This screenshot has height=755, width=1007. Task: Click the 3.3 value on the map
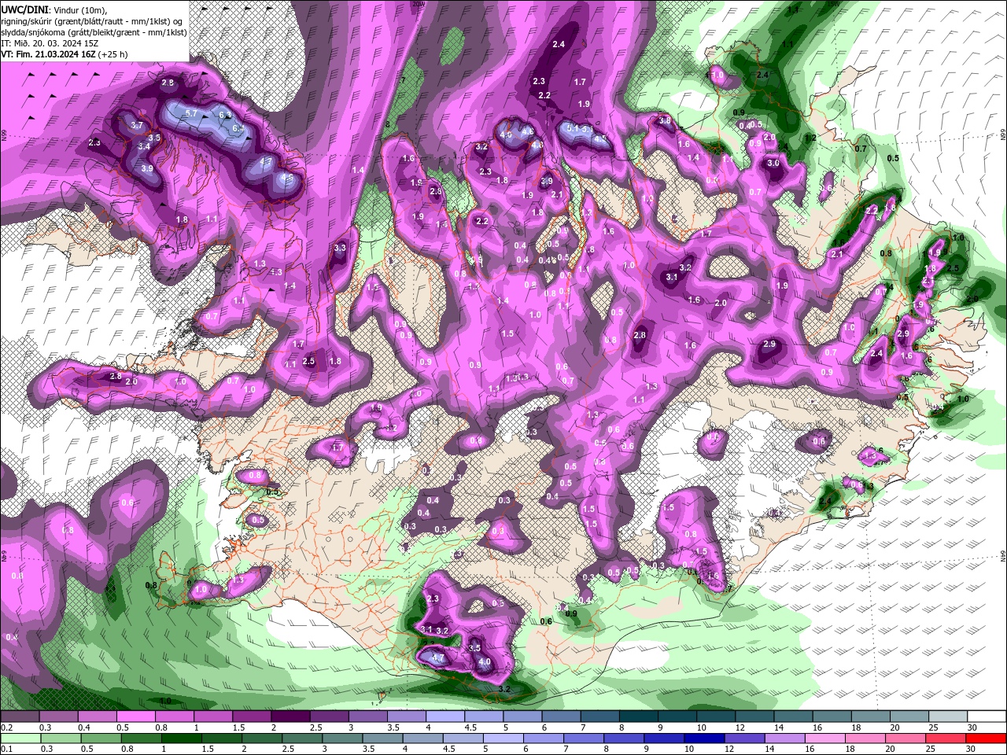click(x=340, y=248)
